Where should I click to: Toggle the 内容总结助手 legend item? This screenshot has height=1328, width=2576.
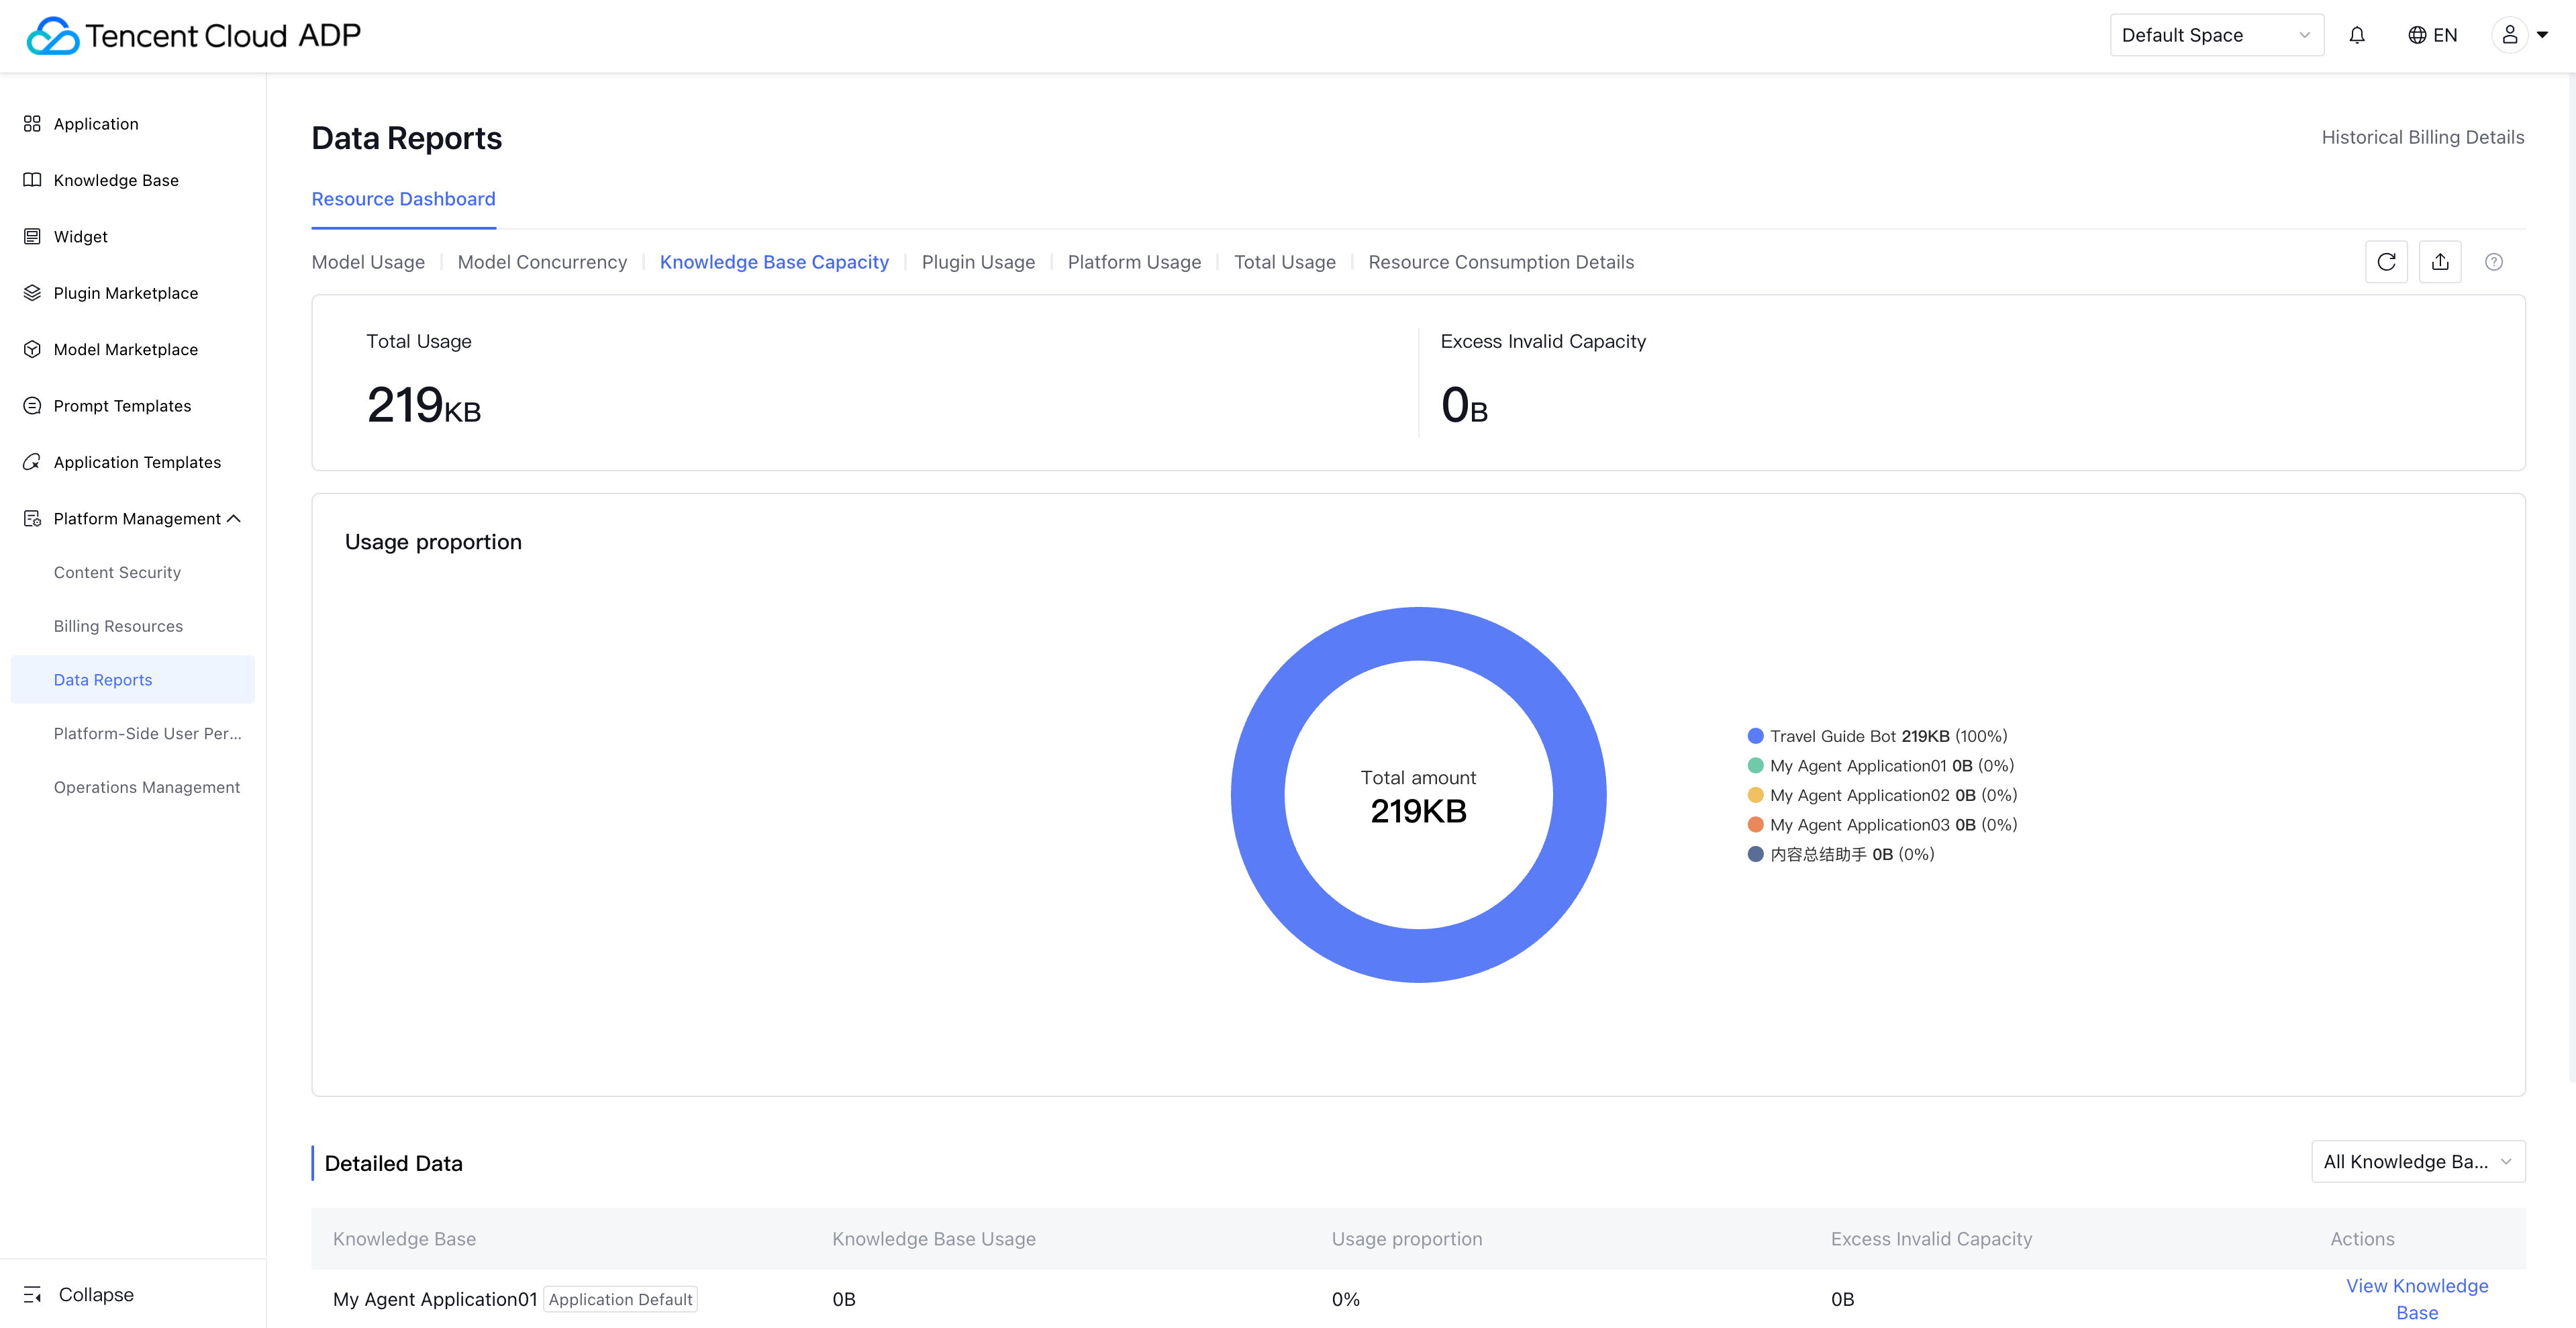(x=1840, y=854)
